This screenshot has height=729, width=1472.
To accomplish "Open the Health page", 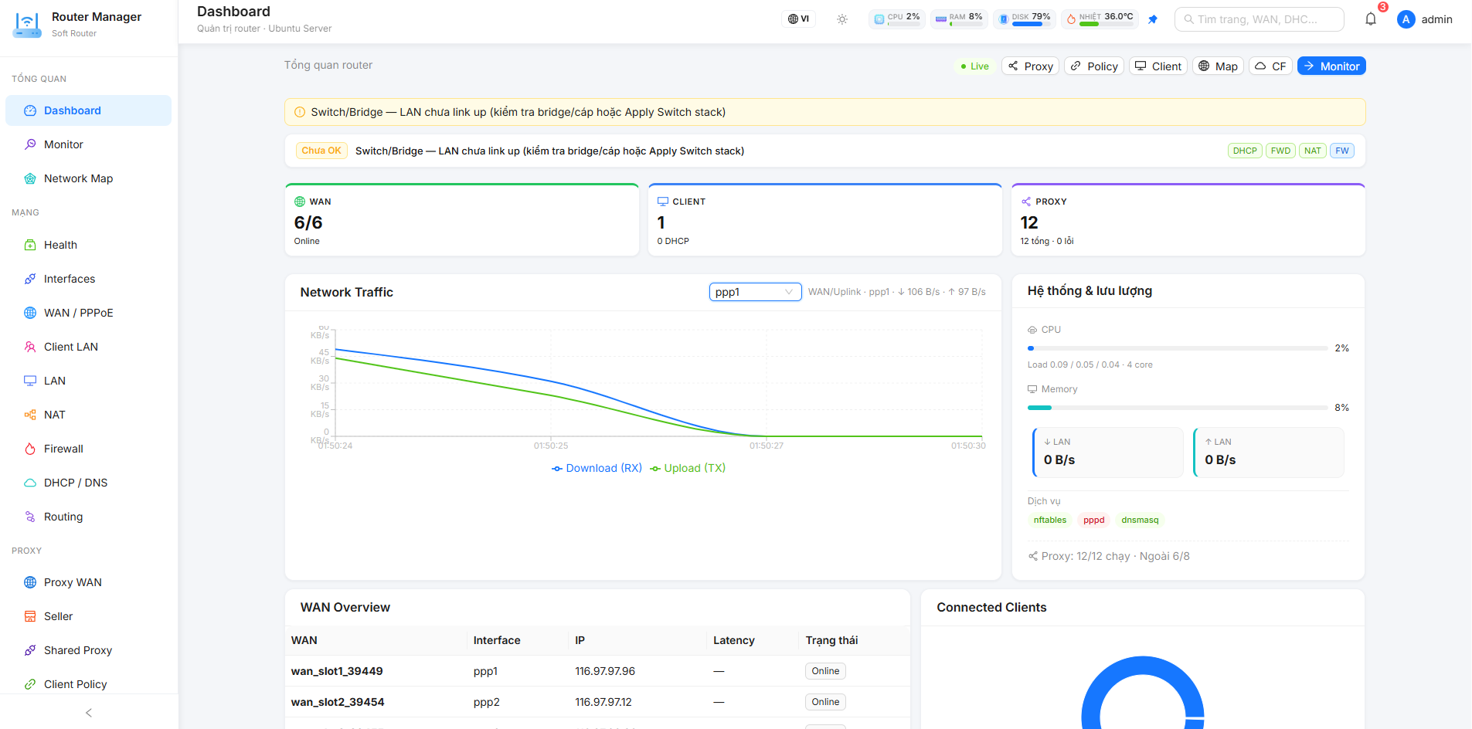I will (88, 245).
